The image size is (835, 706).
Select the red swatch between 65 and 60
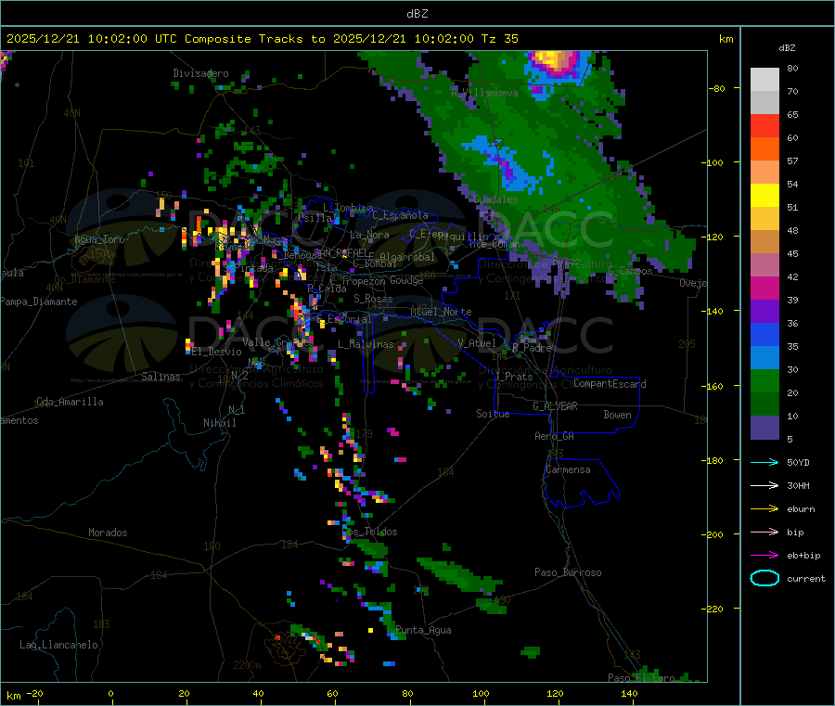point(764,126)
